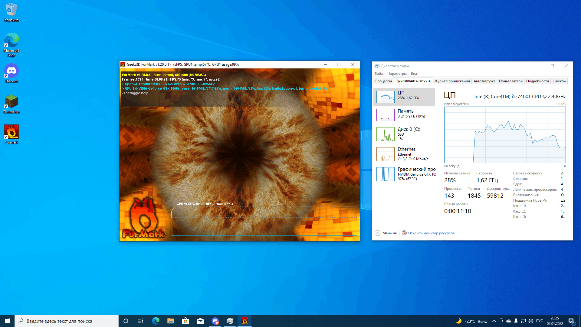Switch to Discord in the taskbar
This screenshot has width=581, height=327.
pyautogui.click(x=215, y=321)
